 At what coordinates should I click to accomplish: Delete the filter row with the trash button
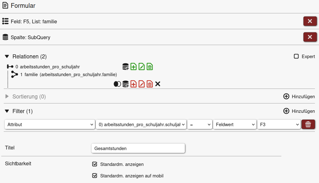[308, 124]
